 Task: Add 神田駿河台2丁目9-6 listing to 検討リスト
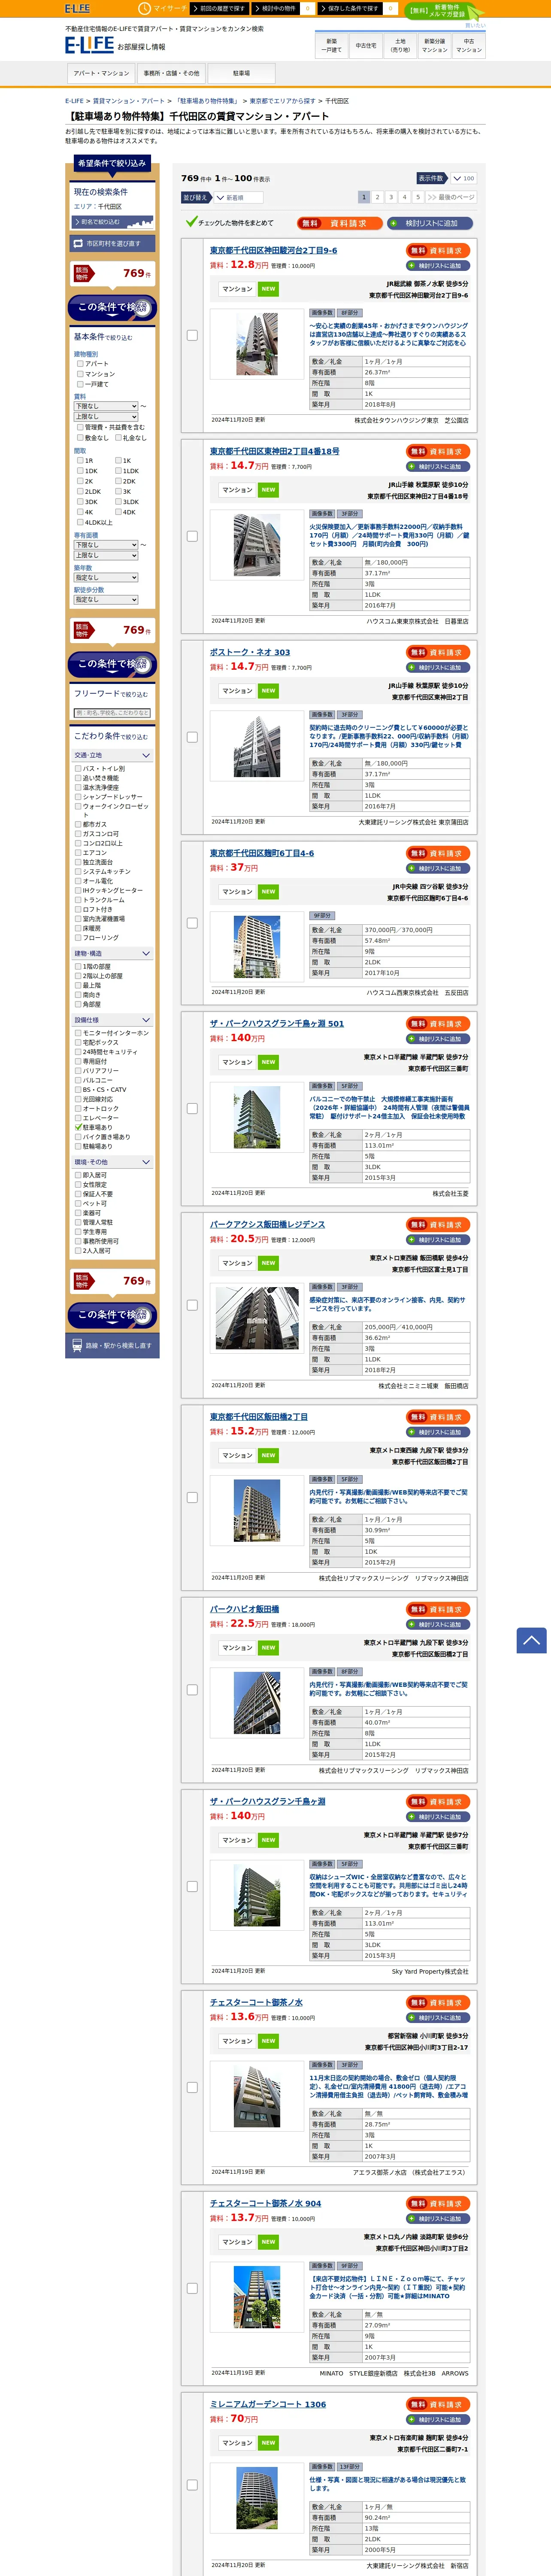438,266
